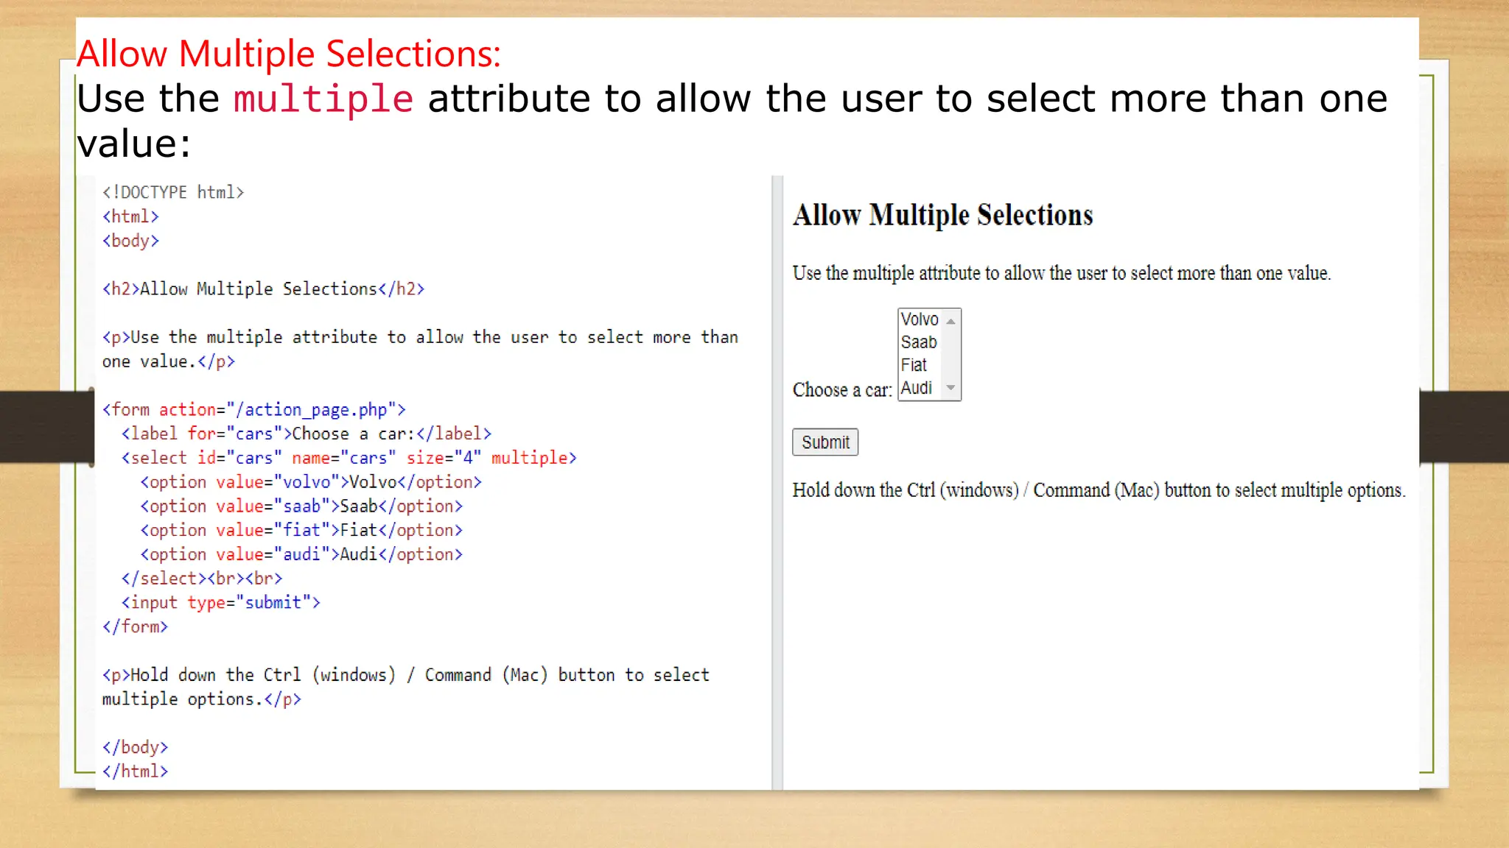Click the label for="cars" code line
The image size is (1509, 848).
(307, 434)
